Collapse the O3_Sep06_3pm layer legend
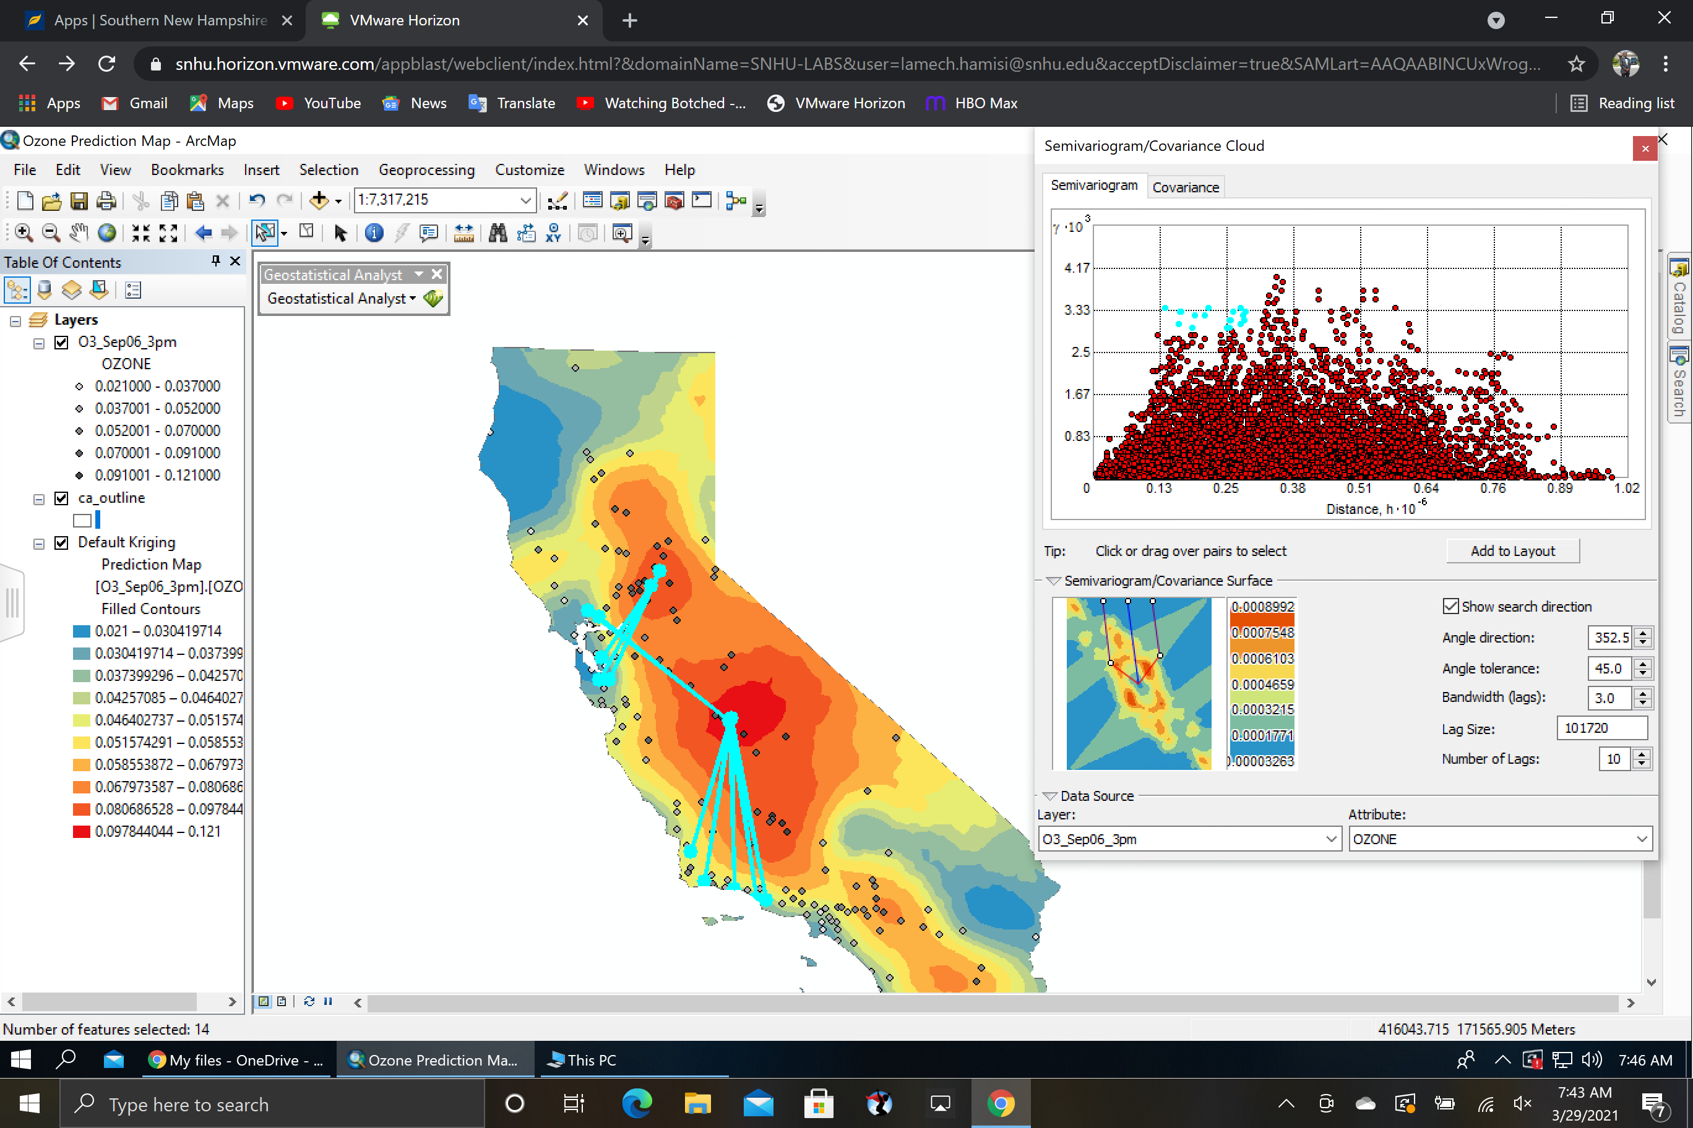Image resolution: width=1693 pixels, height=1128 pixels. click(x=39, y=343)
